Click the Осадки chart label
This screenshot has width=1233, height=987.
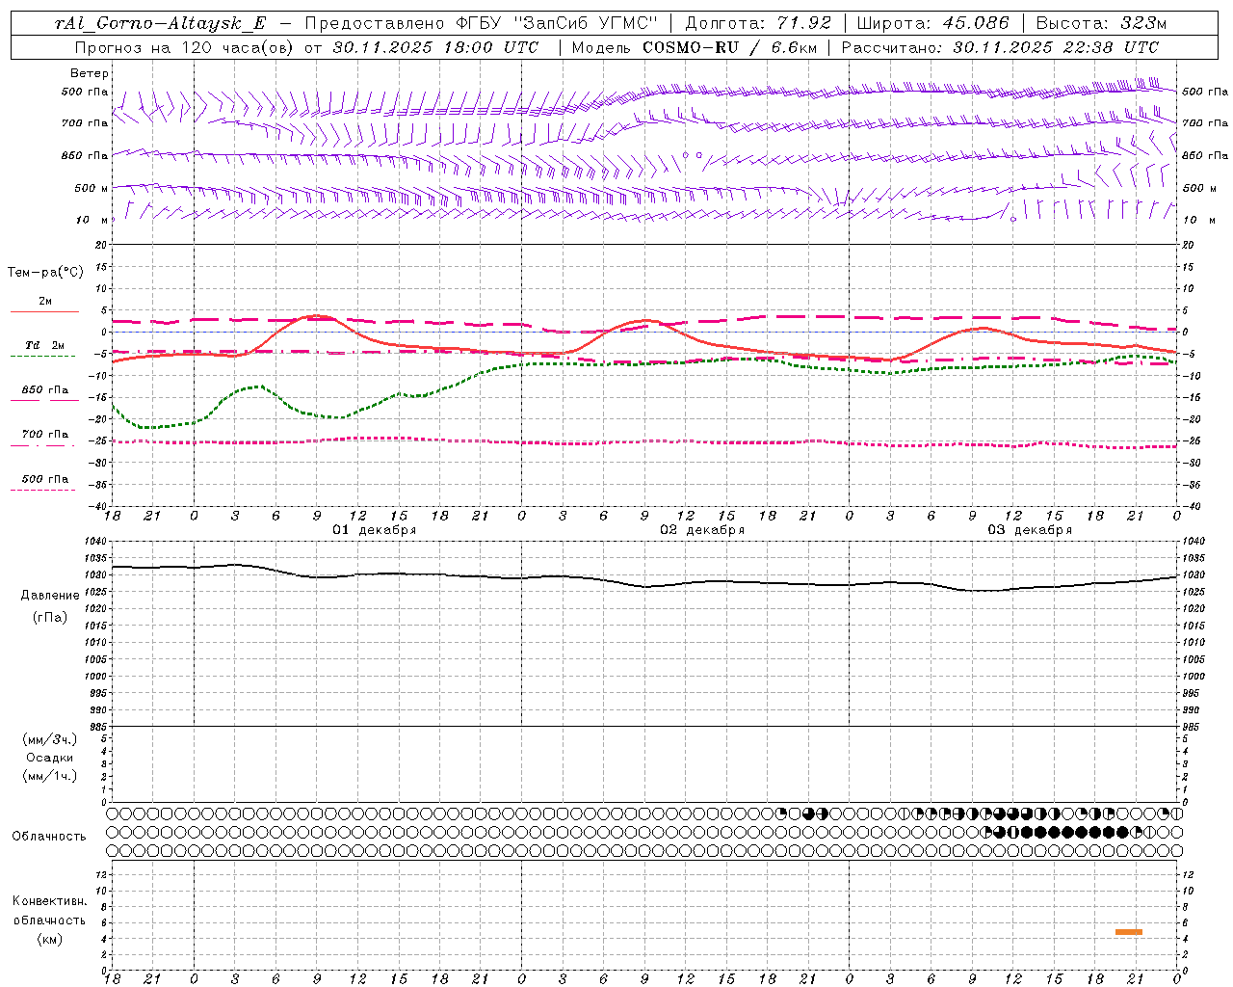click(x=50, y=758)
